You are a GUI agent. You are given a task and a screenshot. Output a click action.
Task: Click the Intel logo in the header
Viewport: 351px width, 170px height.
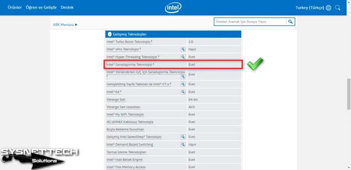pyautogui.click(x=173, y=7)
